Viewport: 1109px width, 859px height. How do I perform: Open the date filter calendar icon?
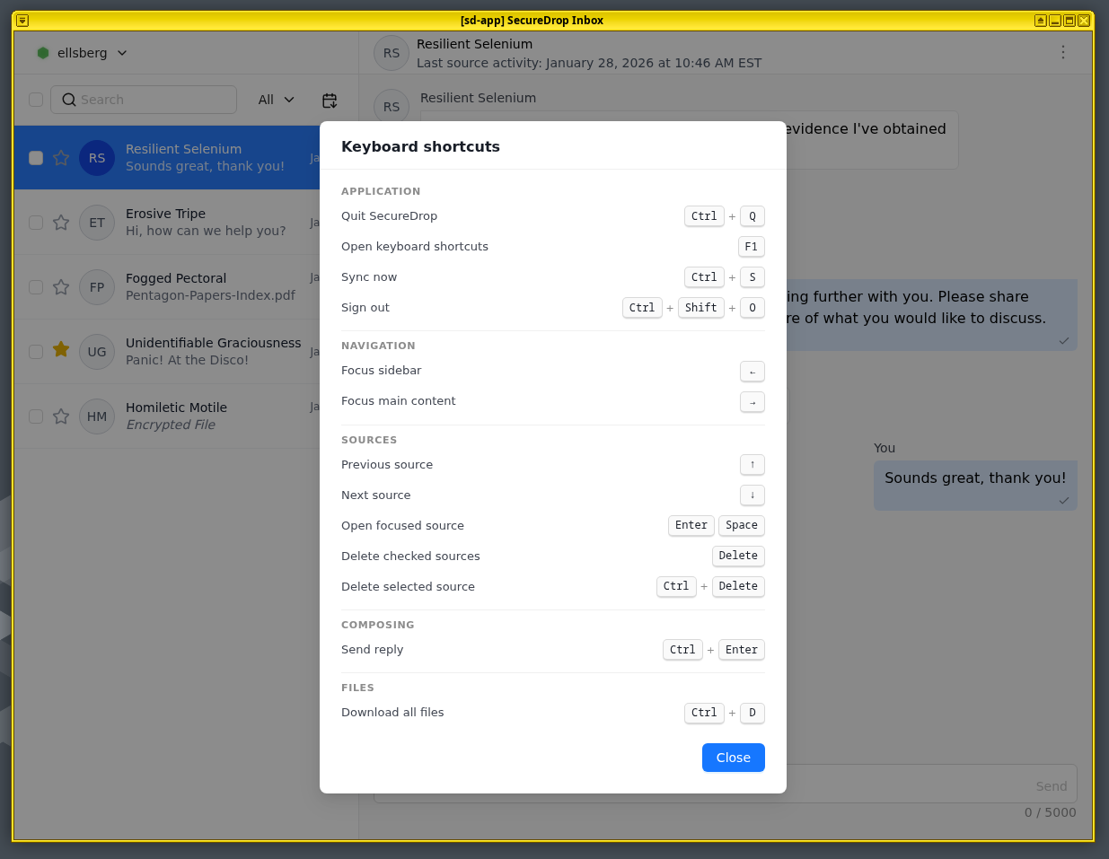coord(330,100)
